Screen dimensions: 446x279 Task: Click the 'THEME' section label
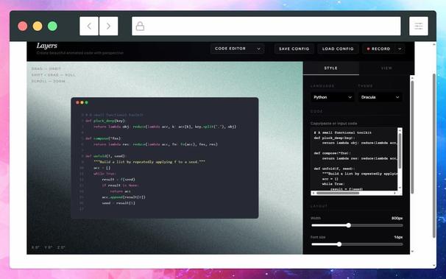pyautogui.click(x=366, y=86)
